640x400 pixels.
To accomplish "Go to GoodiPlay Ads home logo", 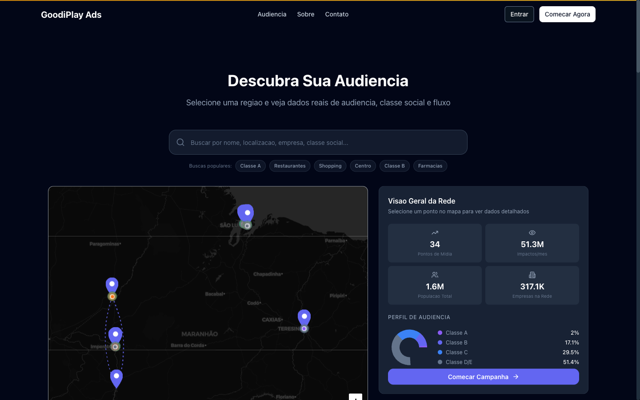I will (71, 15).
